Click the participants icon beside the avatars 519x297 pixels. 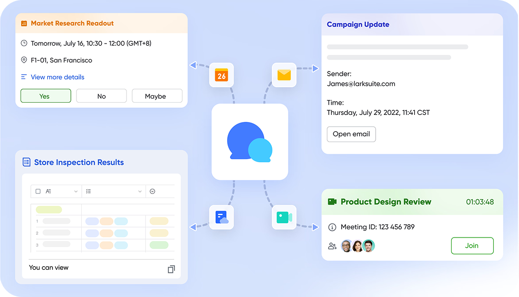pos(332,246)
